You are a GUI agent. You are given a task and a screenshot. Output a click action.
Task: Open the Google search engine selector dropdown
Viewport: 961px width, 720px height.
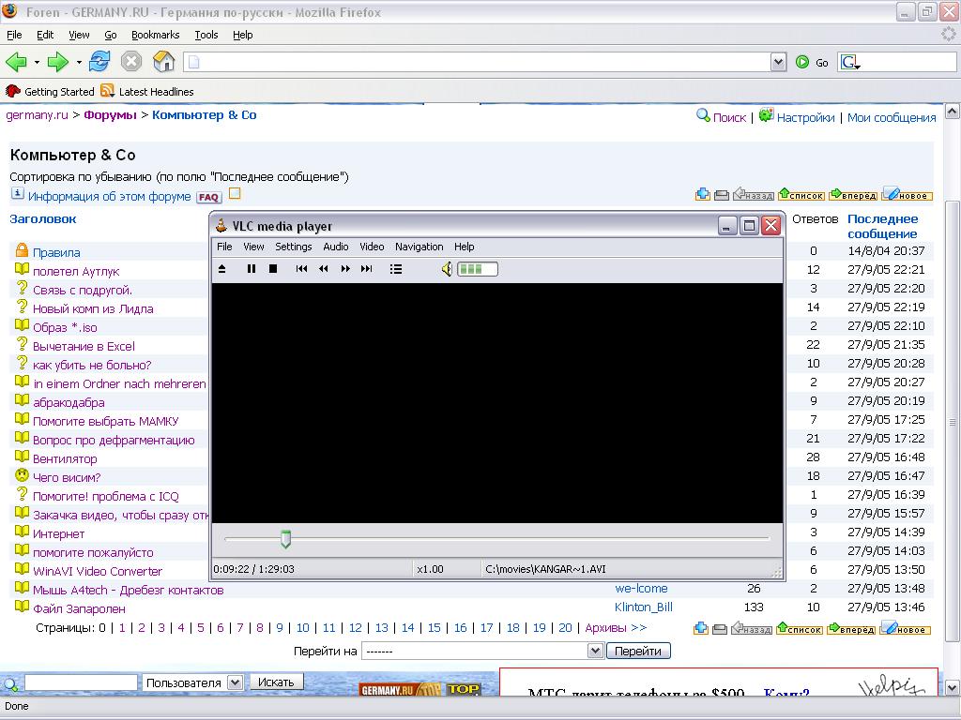[850, 62]
